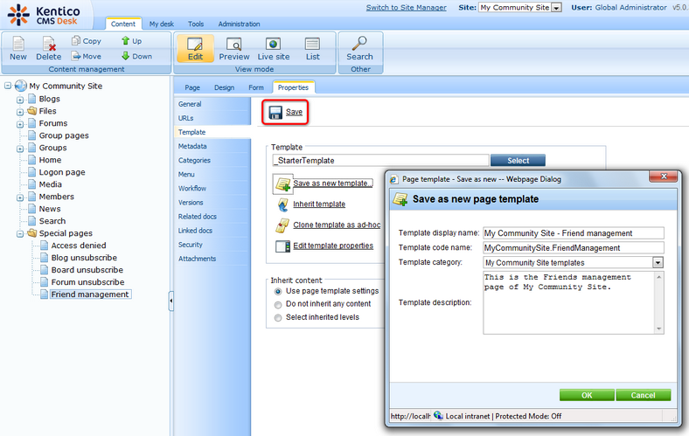Click the Copy toolbar item

86,41
